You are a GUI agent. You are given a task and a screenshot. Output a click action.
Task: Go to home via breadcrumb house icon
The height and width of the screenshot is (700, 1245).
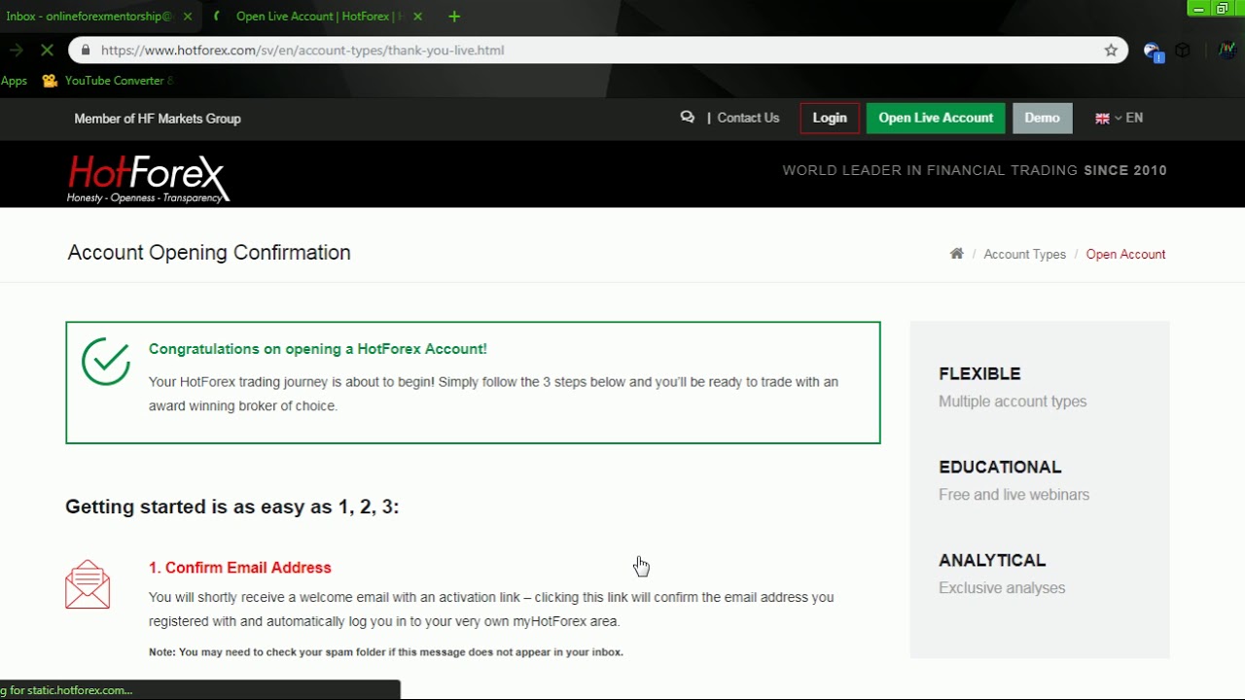(957, 254)
